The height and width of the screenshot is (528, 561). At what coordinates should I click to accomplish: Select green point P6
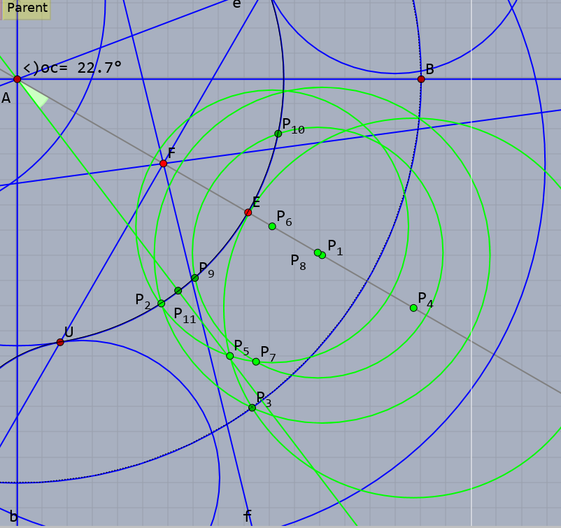coord(272,226)
